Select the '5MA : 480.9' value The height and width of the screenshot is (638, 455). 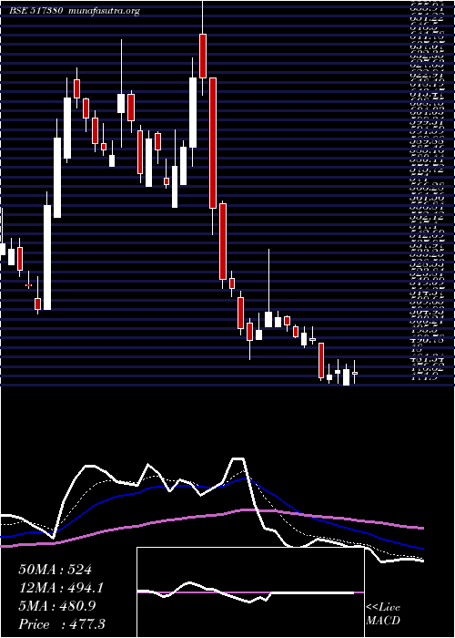tap(57, 606)
